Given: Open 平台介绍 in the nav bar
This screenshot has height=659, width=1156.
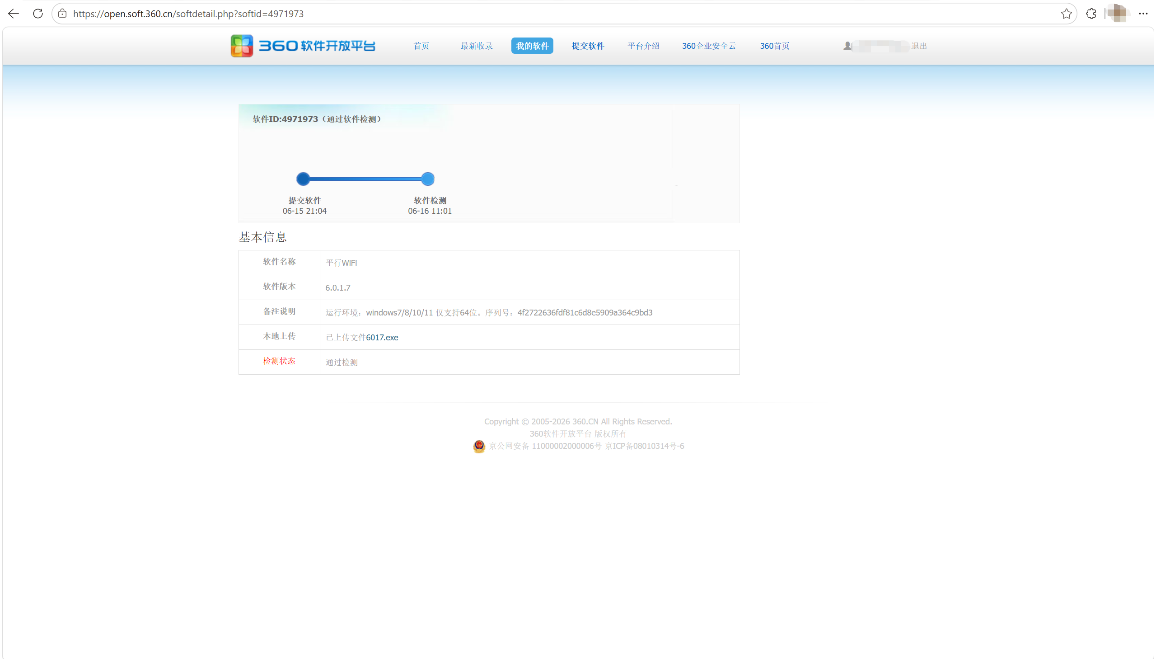Looking at the screenshot, I should click(643, 46).
